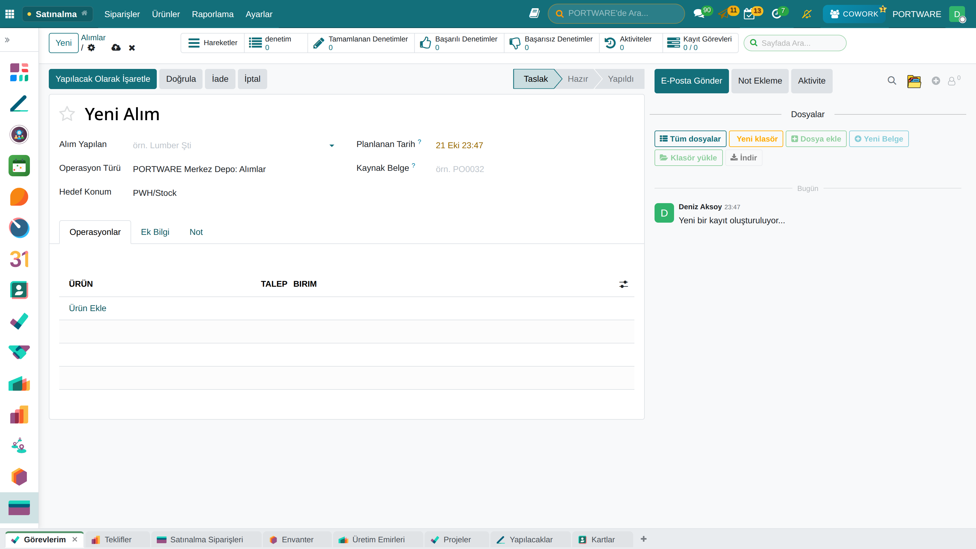Viewport: 976px width, 549px height.
Task: Open the calendar activities icon with 13 badge
Action: [749, 14]
